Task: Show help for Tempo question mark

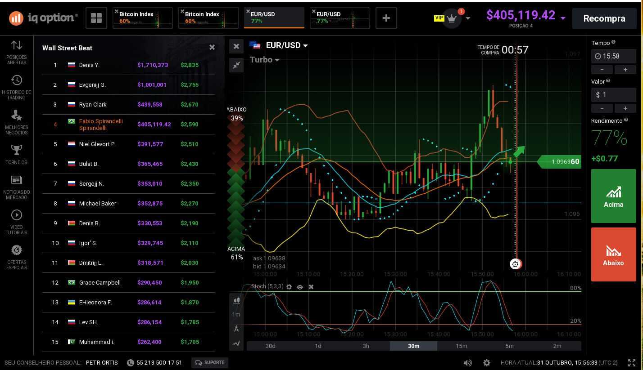Action: click(613, 42)
